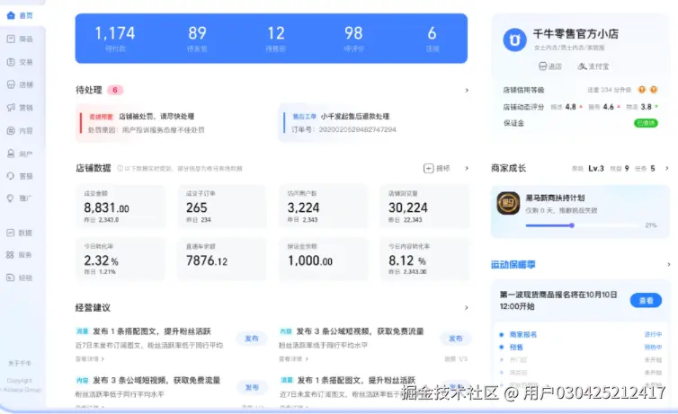Select the 98 待评价 stat tab
Screen dimensions: 678x414
click(353, 39)
